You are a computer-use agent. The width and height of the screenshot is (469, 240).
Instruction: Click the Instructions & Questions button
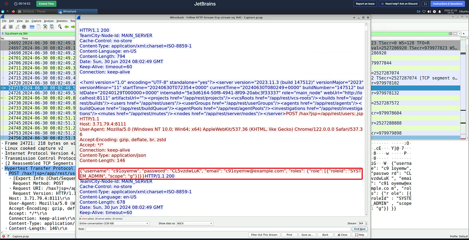(x=448, y=4)
